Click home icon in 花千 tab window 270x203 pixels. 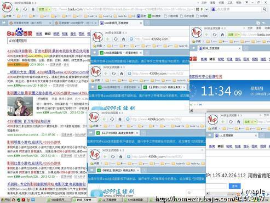click(x=120, y=119)
